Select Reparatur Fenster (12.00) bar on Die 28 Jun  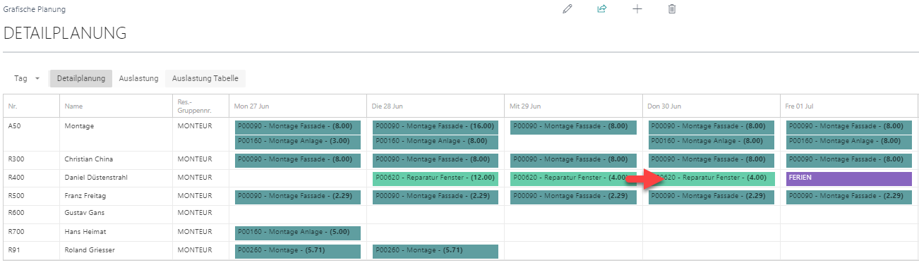pos(436,178)
